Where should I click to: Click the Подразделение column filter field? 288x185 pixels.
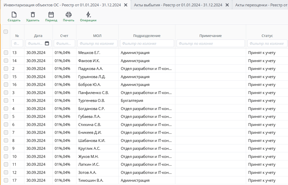147,43
